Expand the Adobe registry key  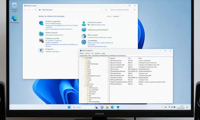point(84,62)
